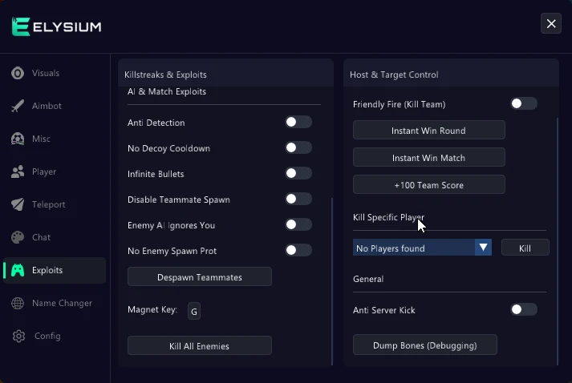Click the Kill All Enemies button
Image resolution: width=572 pixels, height=383 pixels.
pos(200,345)
